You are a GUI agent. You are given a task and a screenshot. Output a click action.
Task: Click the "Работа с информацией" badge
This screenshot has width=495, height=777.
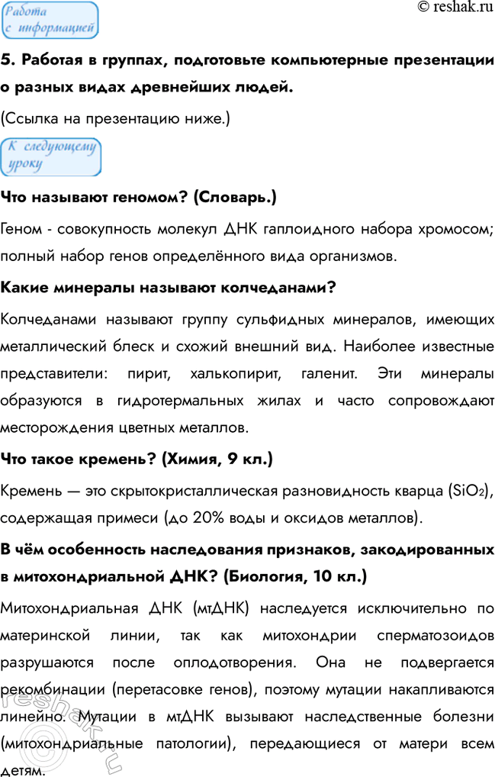[x=50, y=21]
